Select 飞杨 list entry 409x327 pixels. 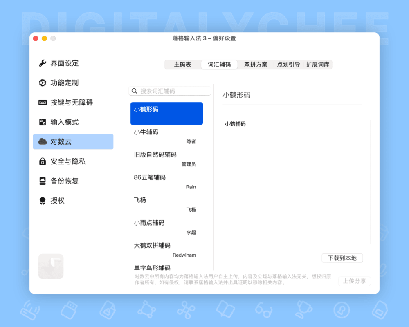[167, 204]
